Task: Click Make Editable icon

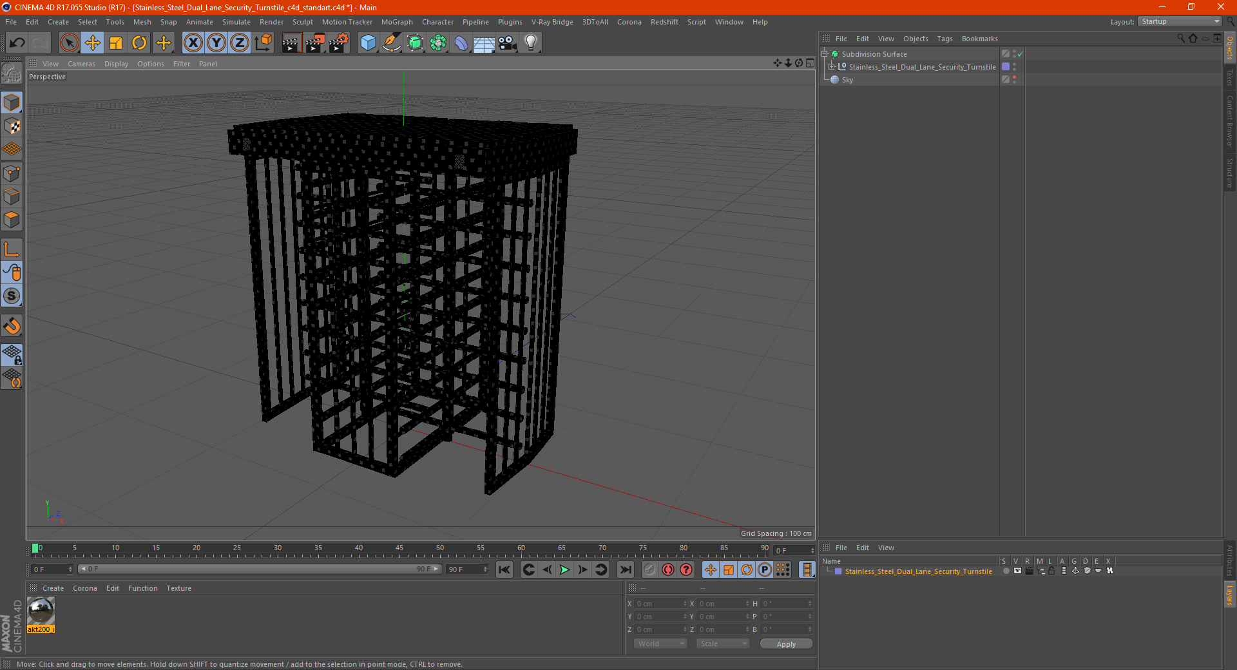Action: click(x=12, y=73)
